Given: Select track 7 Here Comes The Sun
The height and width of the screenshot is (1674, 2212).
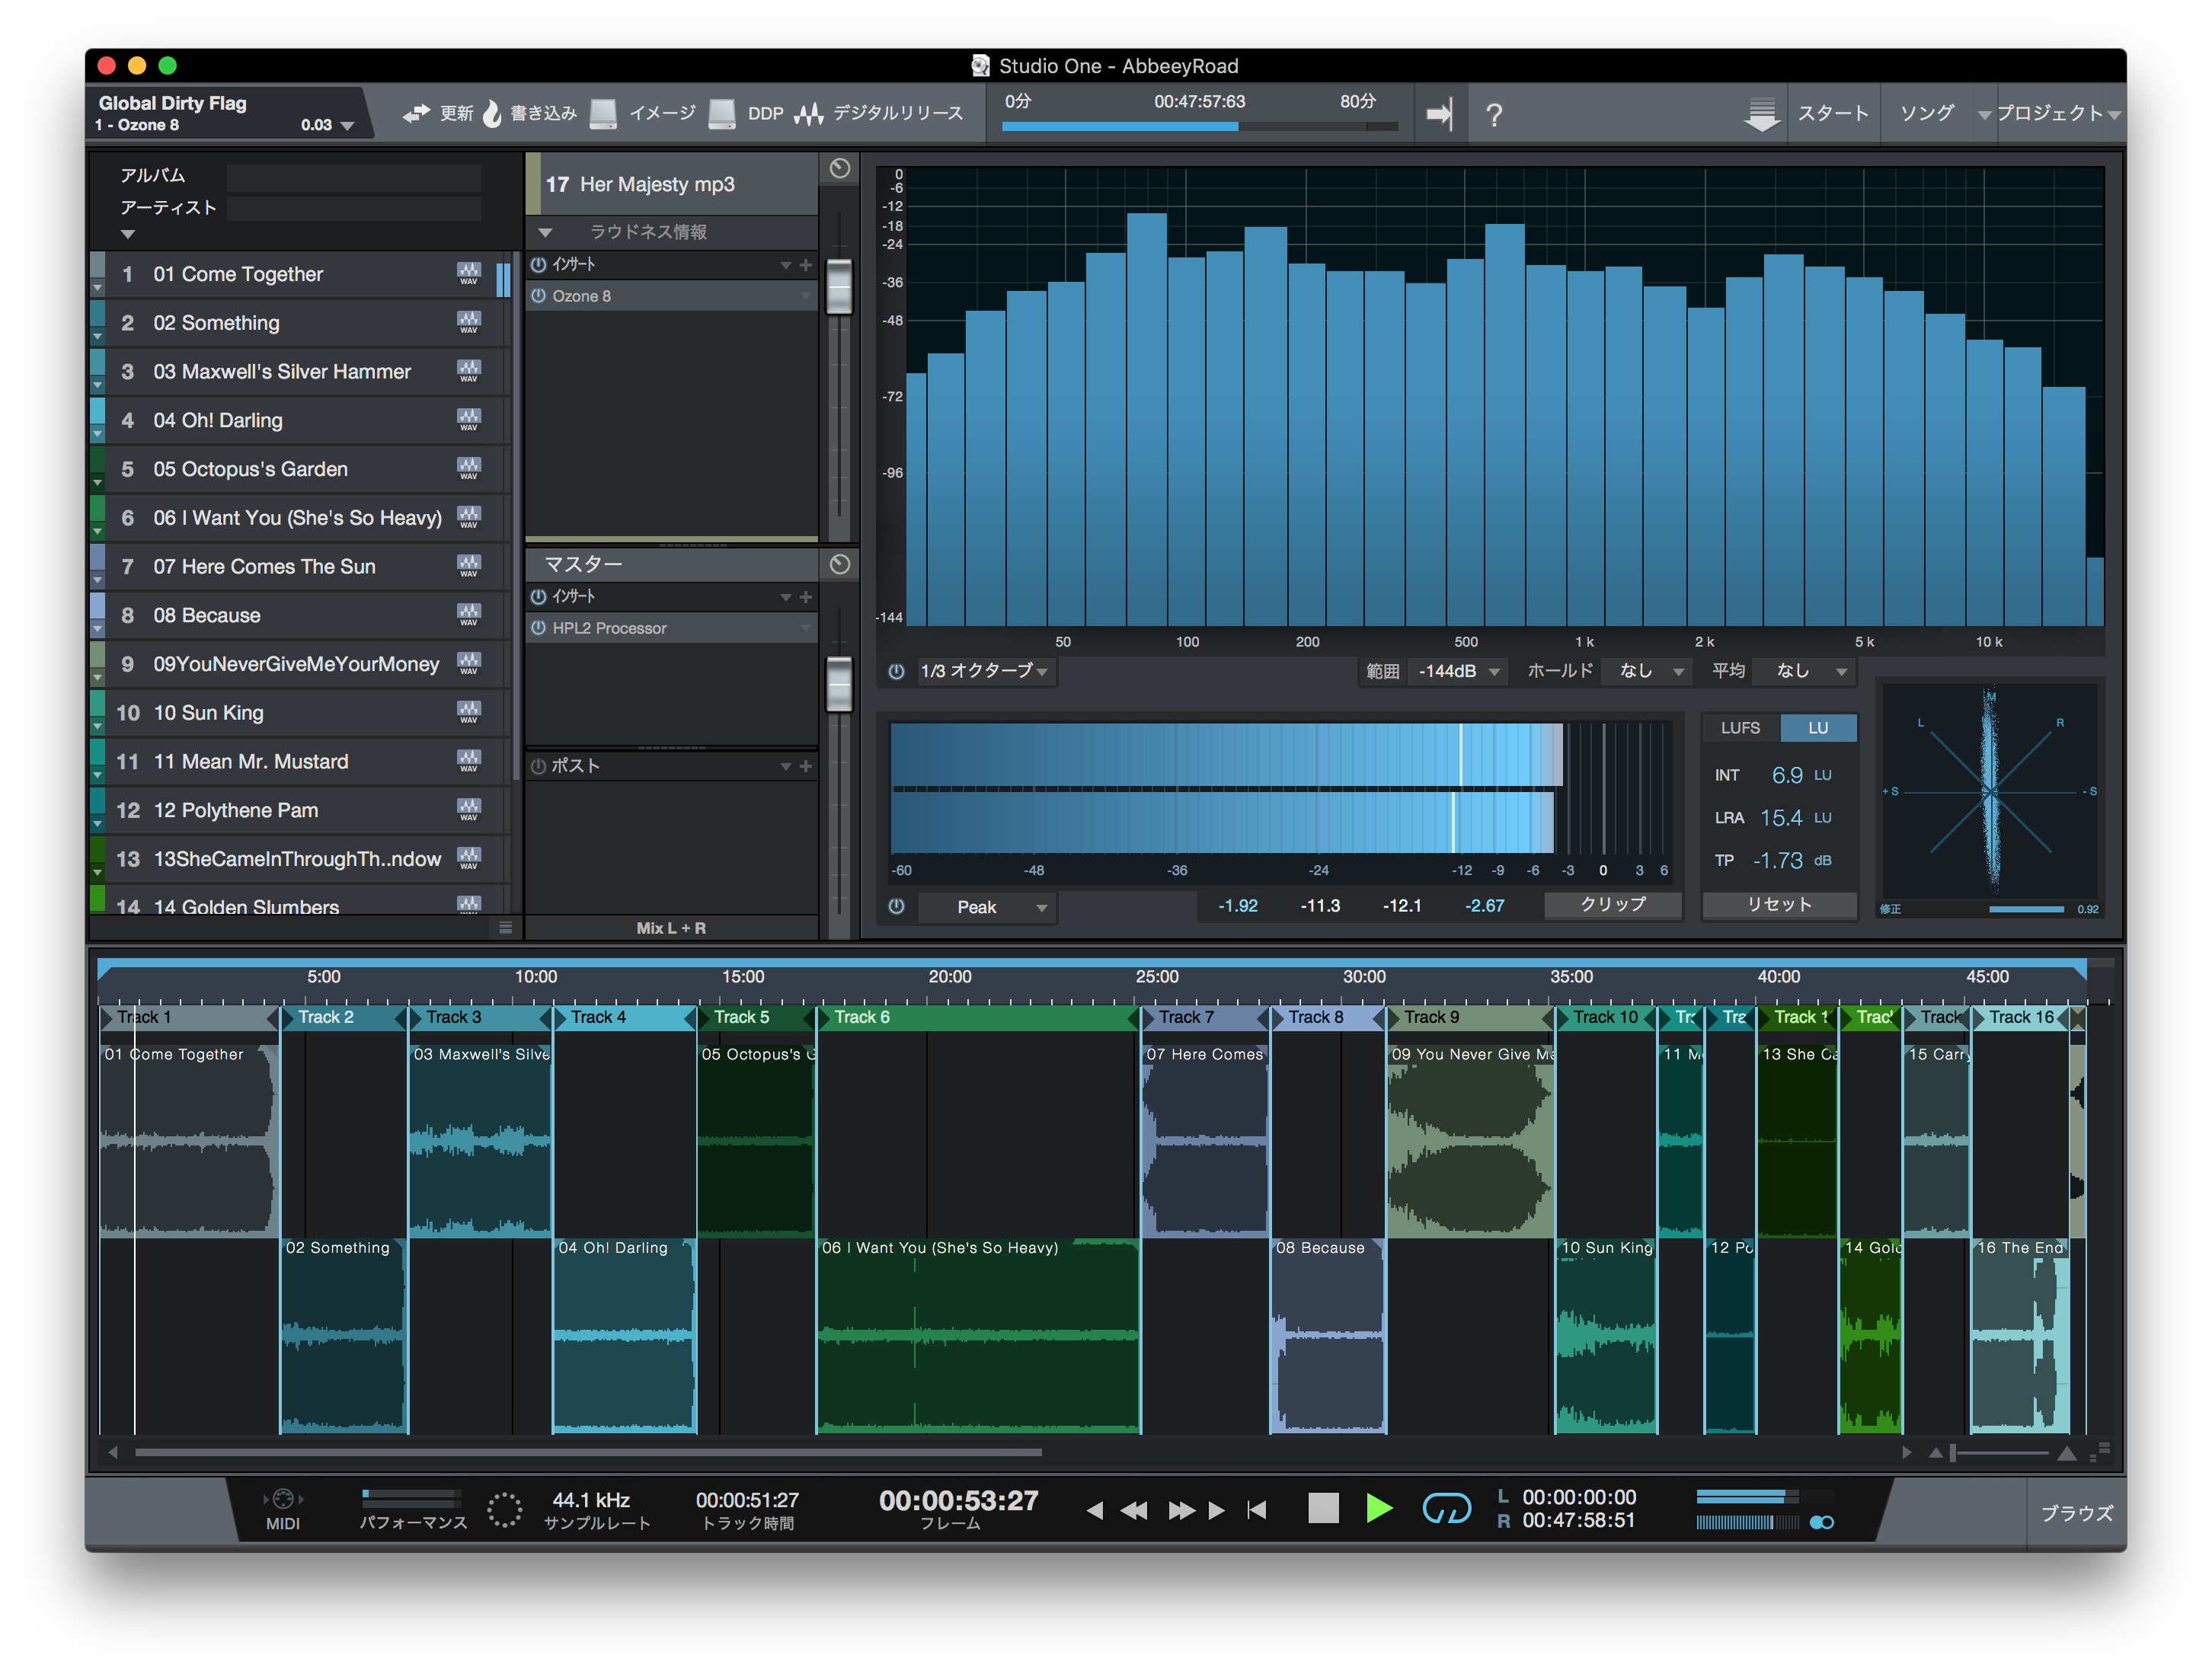Looking at the screenshot, I should (300, 567).
